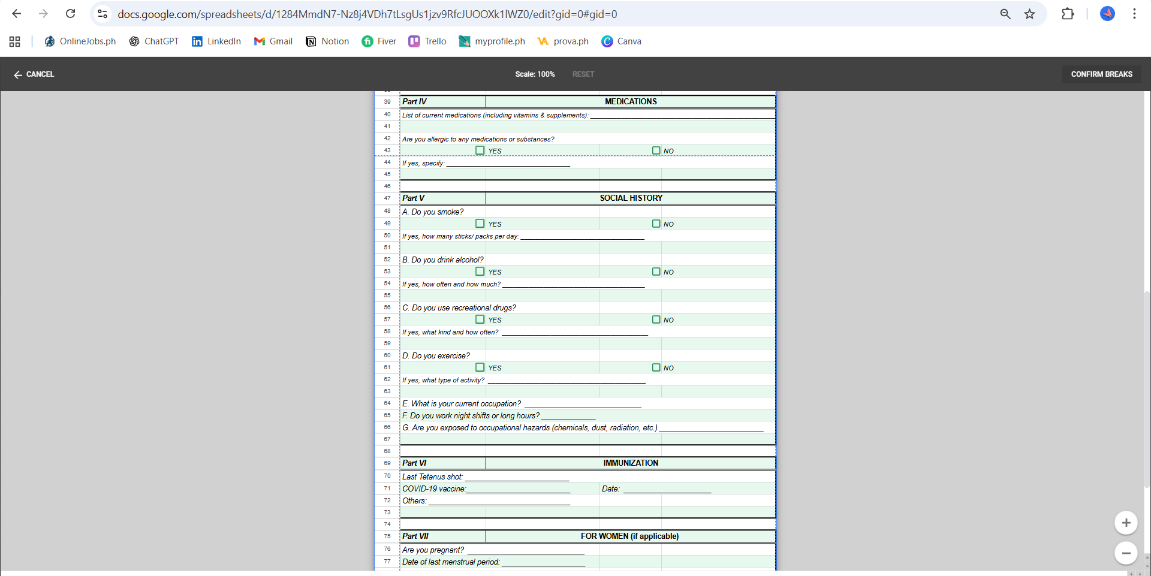Check YES for Do you smoke
Screen dimensions: 1151x576
tap(480, 224)
